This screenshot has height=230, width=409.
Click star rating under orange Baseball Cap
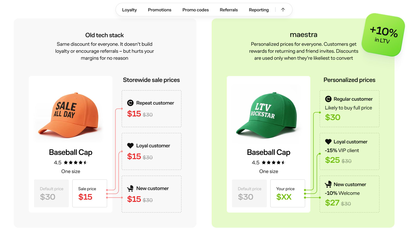[x=75, y=163]
